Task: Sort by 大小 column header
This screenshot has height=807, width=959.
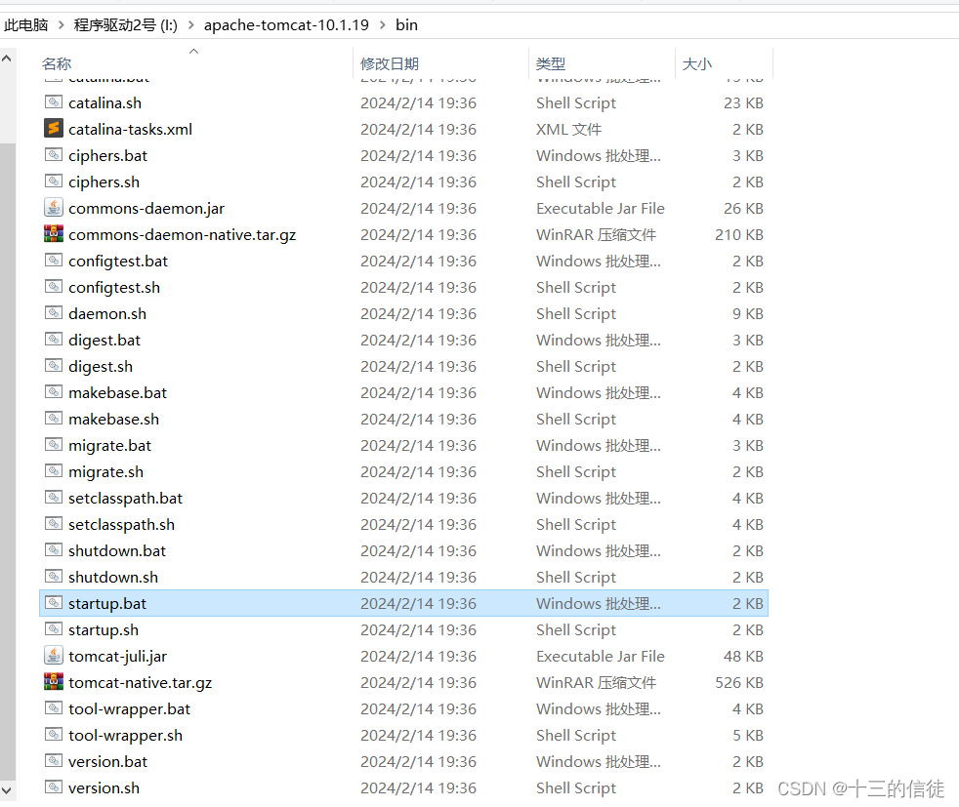Action: pos(696,63)
